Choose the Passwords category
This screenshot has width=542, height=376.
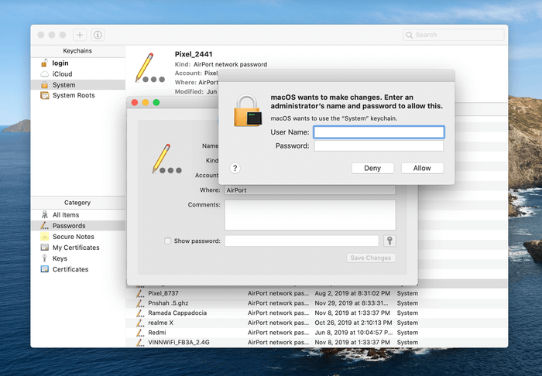tap(78, 226)
